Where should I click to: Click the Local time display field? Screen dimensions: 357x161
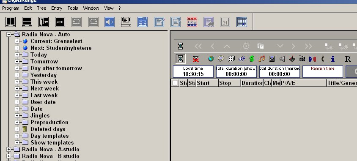coord(193,72)
